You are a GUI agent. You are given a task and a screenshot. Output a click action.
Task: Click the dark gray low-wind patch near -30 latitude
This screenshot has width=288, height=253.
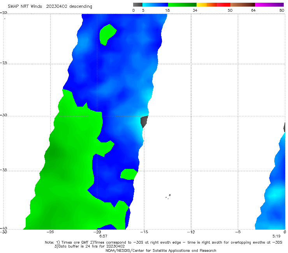[144, 121]
